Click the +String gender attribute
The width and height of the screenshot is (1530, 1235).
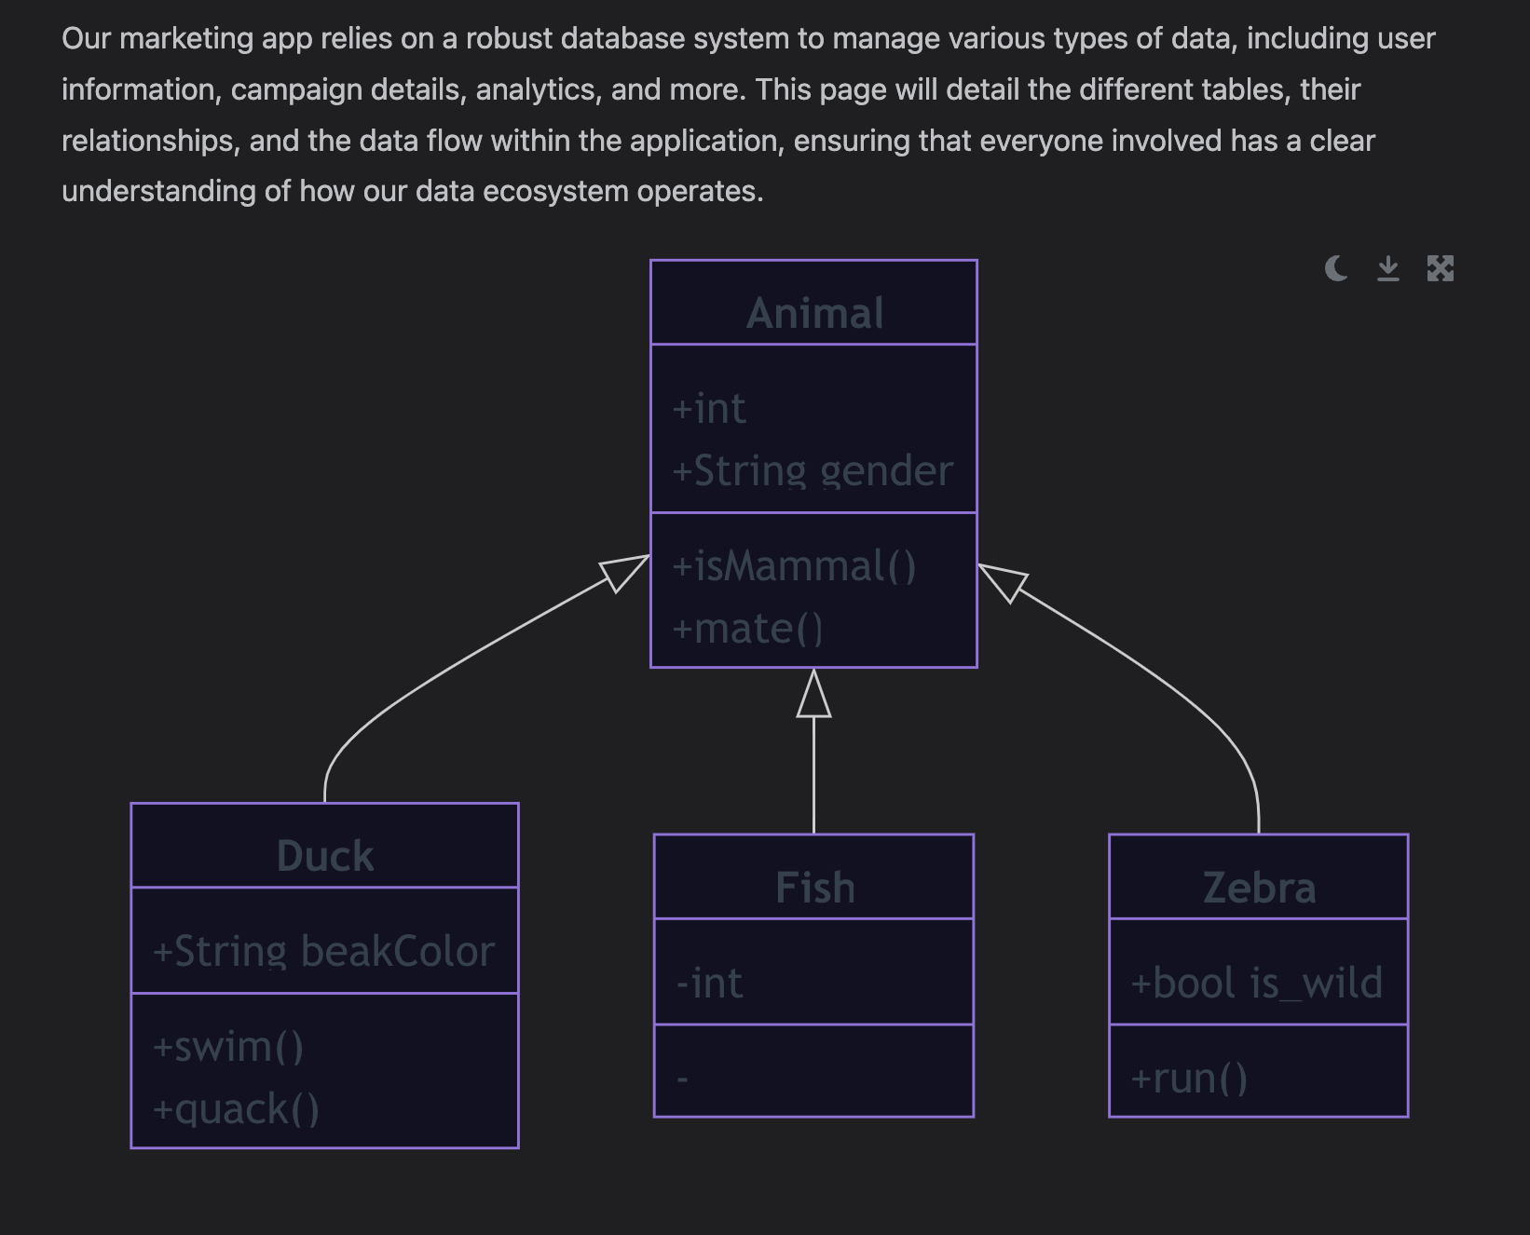813,471
